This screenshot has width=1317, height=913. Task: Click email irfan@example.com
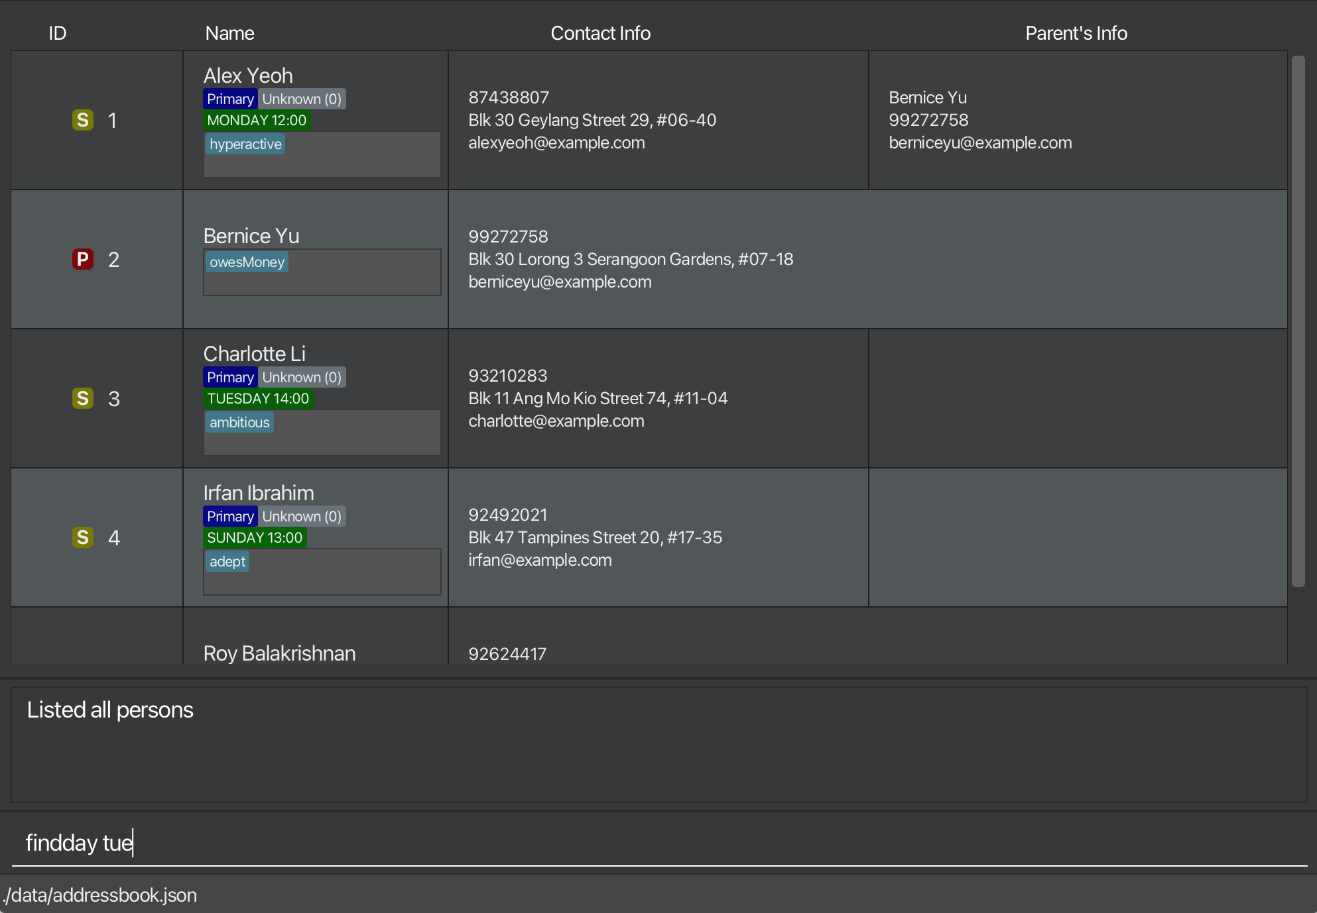[x=540, y=560]
